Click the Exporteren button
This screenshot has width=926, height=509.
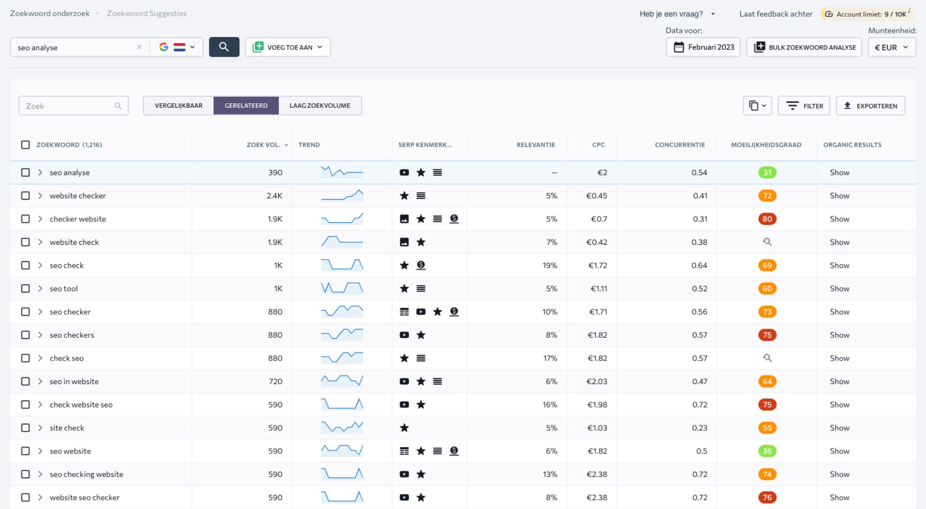[870, 106]
